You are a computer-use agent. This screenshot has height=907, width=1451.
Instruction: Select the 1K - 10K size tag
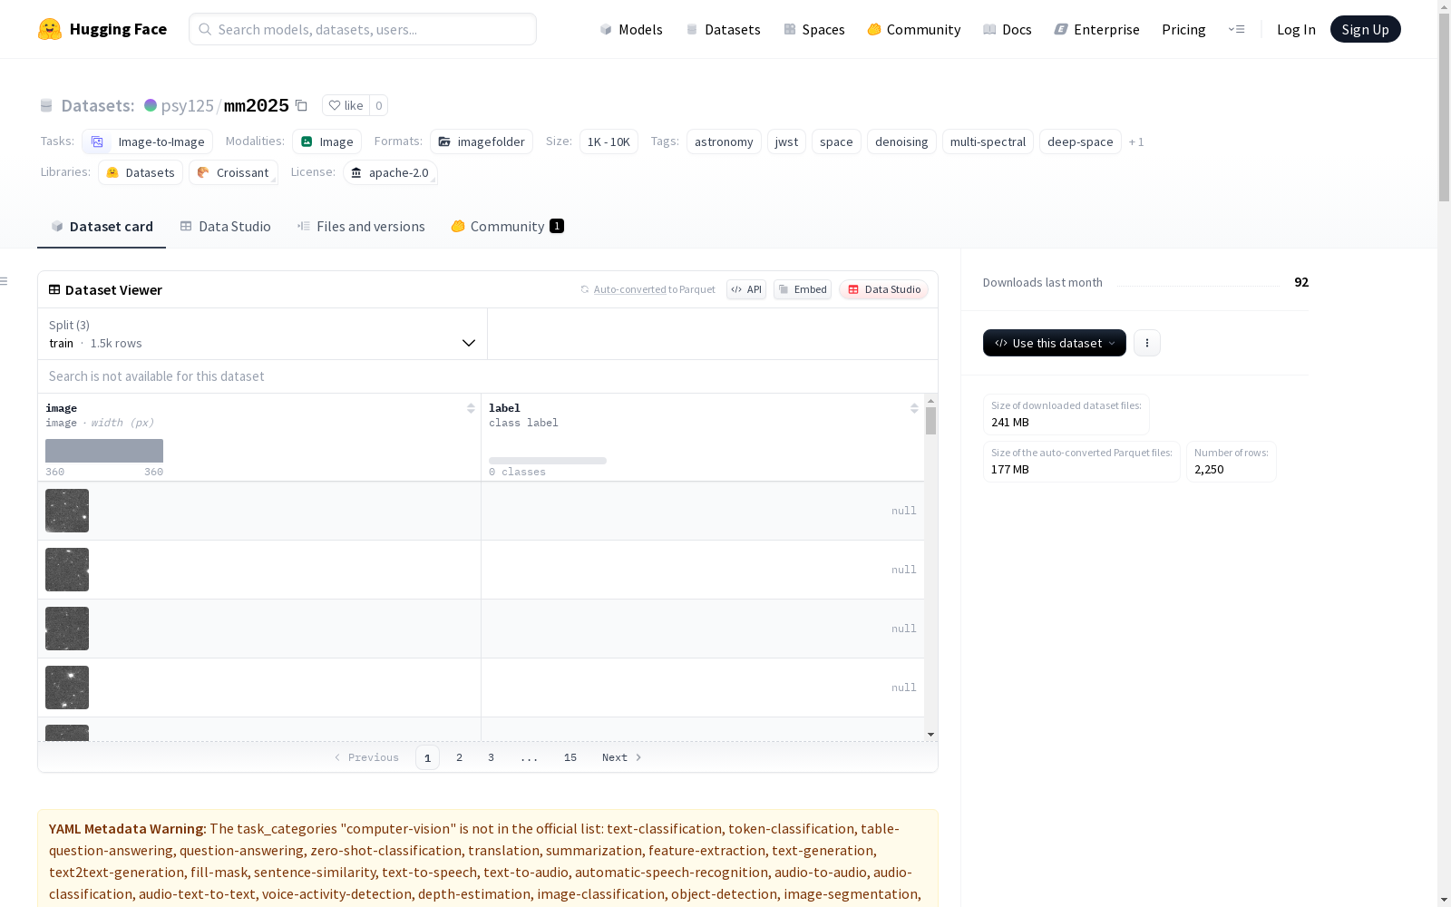pyautogui.click(x=609, y=141)
